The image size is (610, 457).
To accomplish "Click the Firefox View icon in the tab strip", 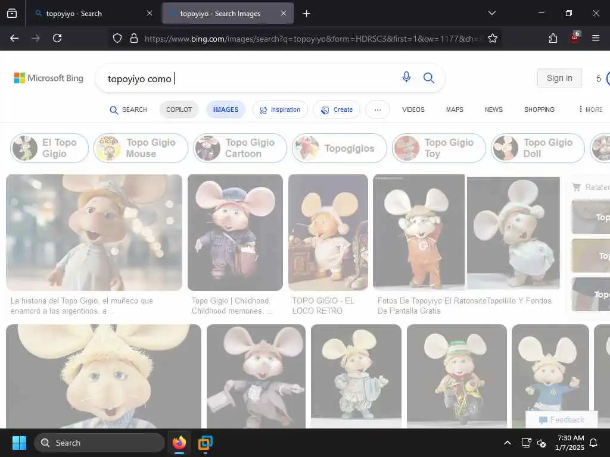I will point(12,14).
